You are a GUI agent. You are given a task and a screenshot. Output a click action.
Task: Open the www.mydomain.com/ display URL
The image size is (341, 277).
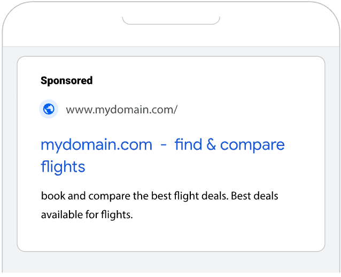(121, 110)
